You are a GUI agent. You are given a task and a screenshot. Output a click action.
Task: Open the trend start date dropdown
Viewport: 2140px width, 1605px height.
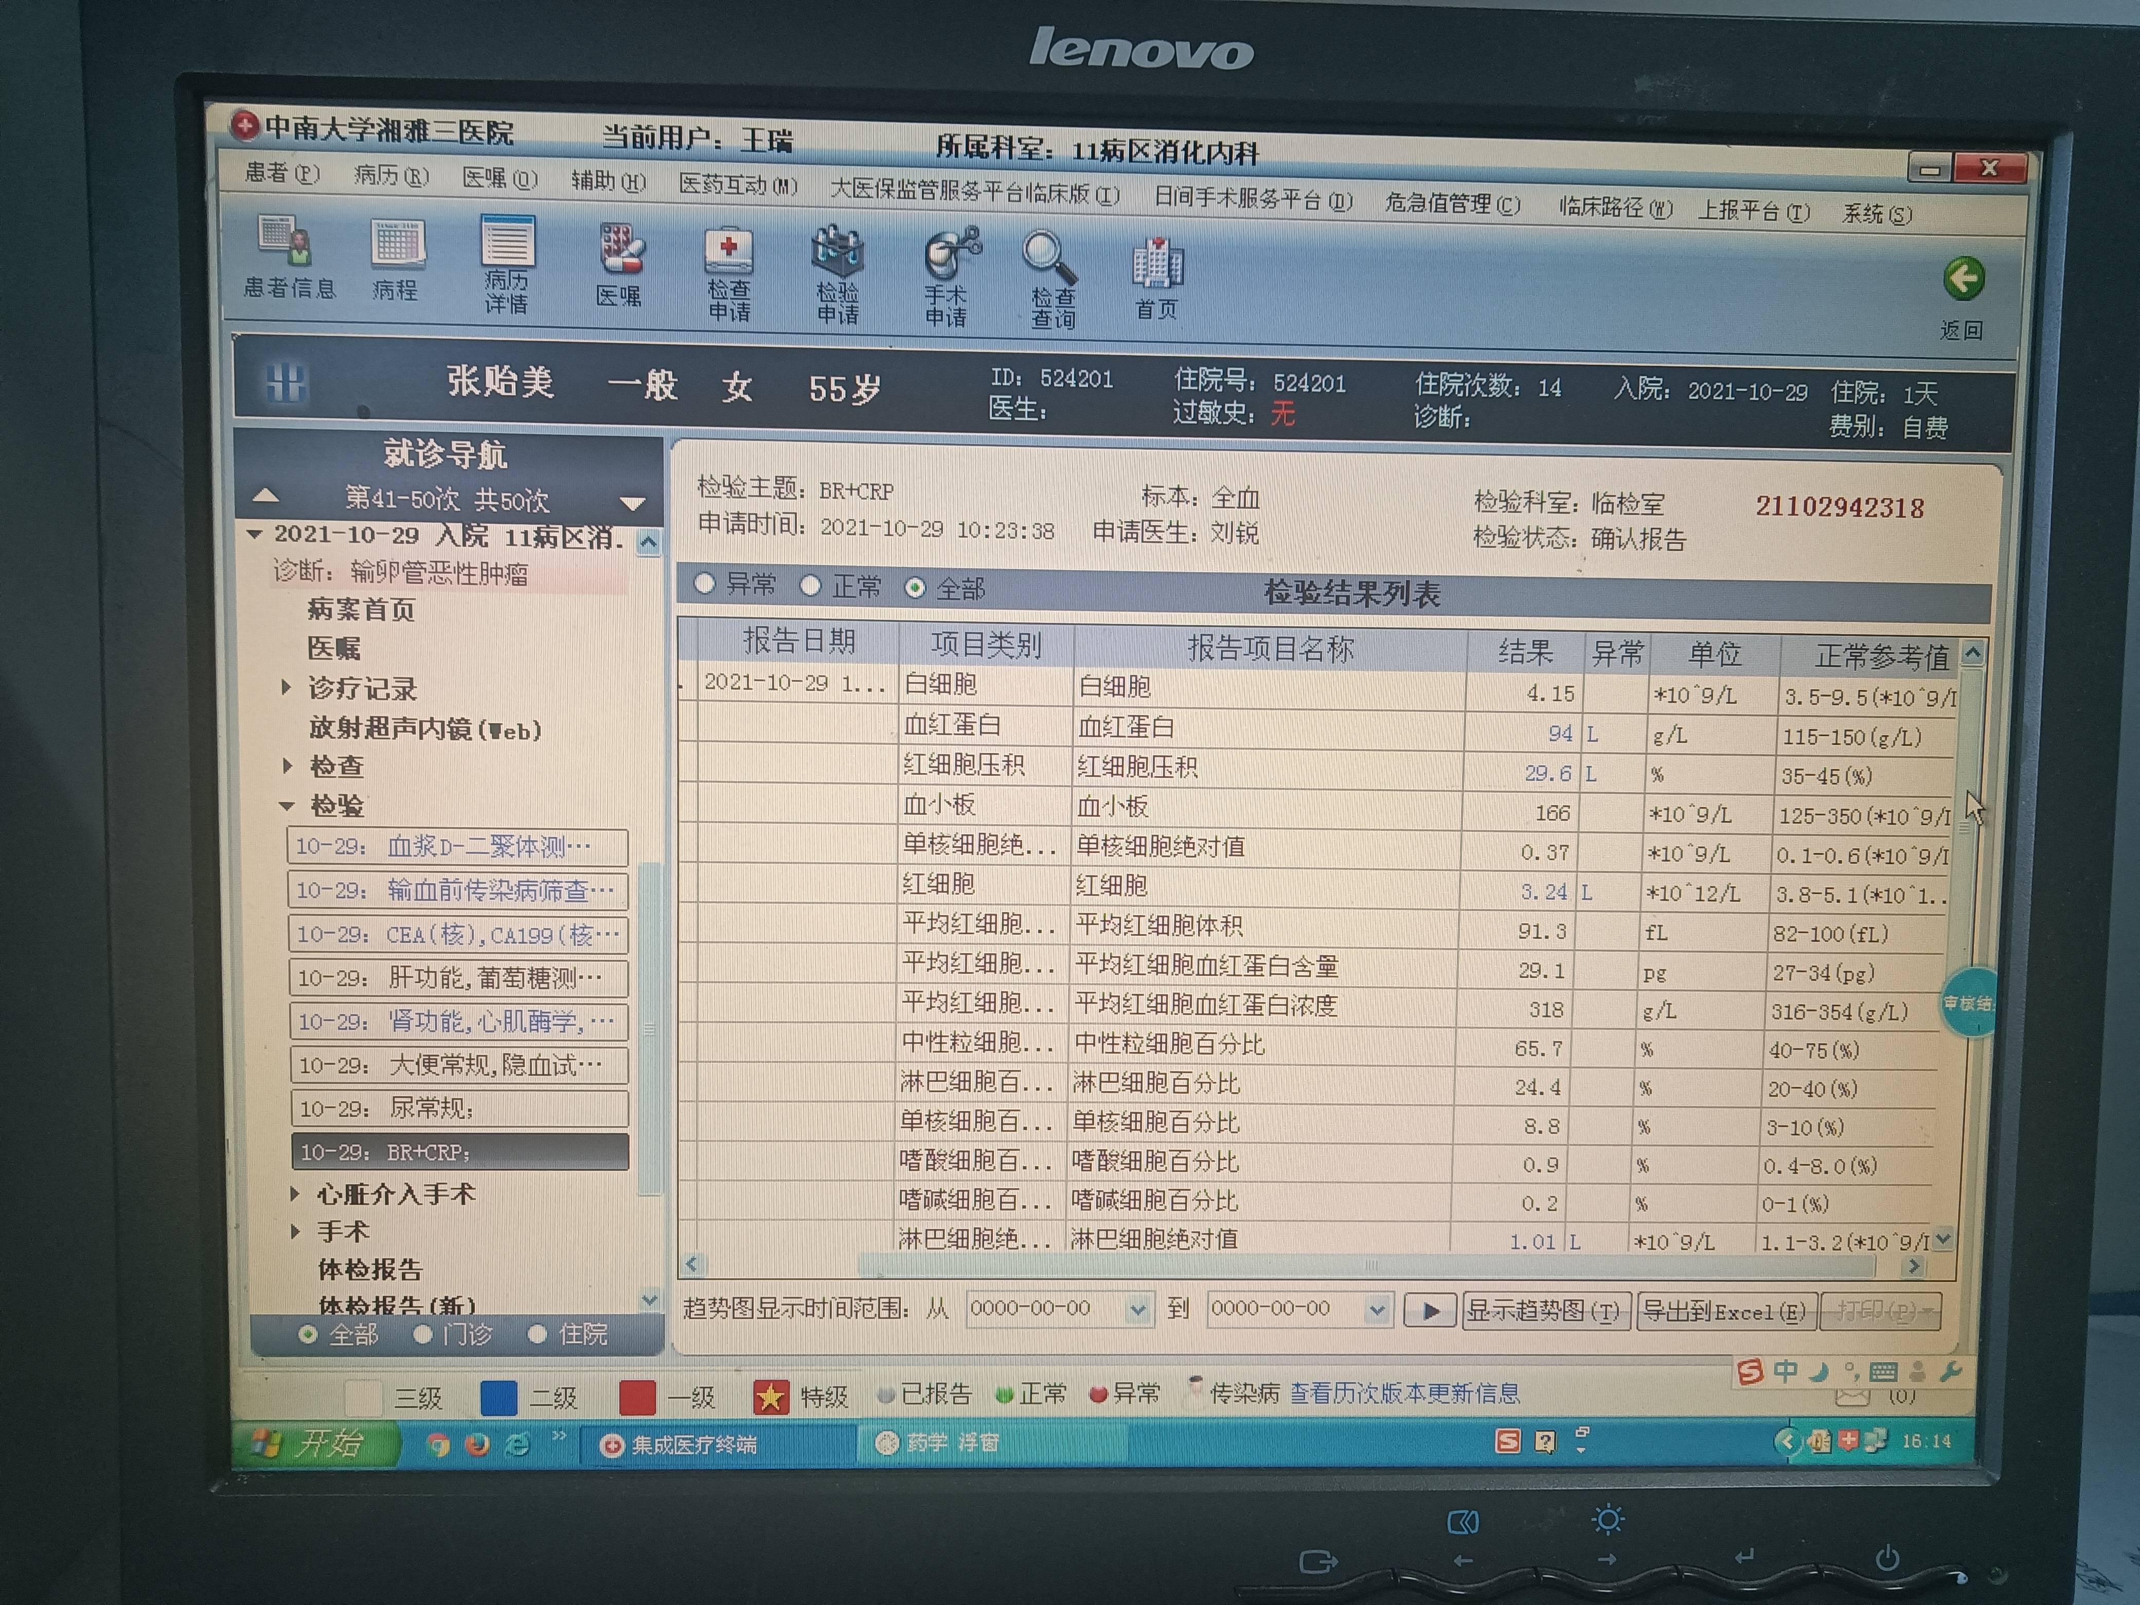tap(1138, 1310)
